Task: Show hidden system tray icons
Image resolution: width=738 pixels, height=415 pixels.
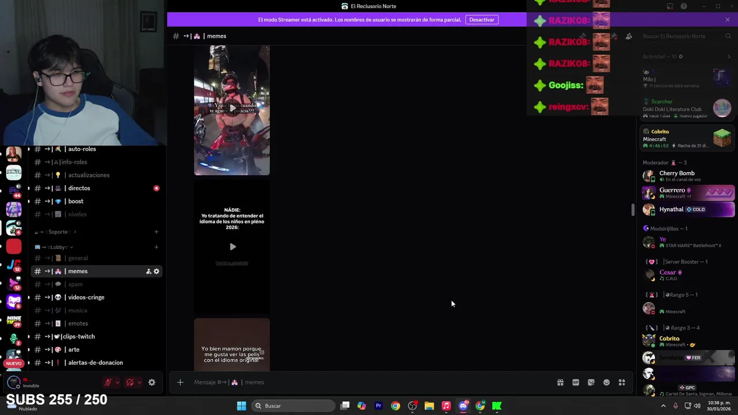Action: (662, 406)
